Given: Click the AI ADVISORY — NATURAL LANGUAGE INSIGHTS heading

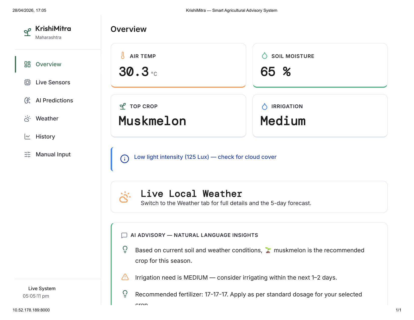Looking at the screenshot, I should pos(194,235).
